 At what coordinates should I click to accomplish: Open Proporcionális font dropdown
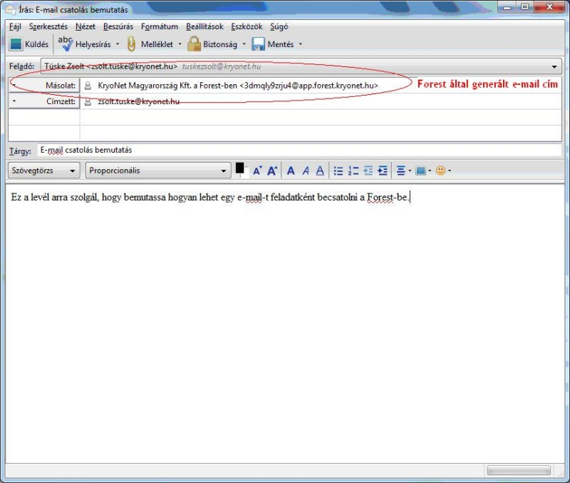(x=158, y=171)
